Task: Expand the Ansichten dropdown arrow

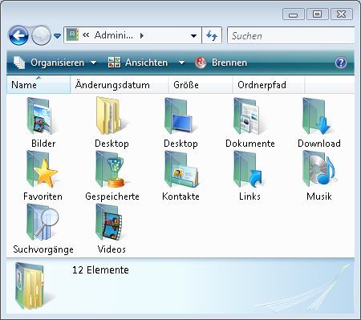Action: click(x=181, y=63)
